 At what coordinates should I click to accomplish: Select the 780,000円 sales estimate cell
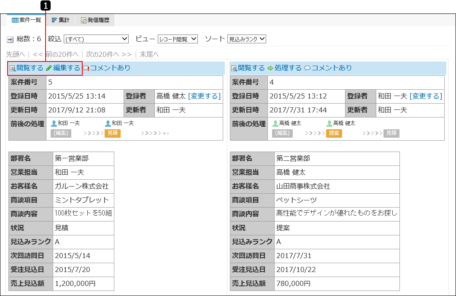(337, 283)
